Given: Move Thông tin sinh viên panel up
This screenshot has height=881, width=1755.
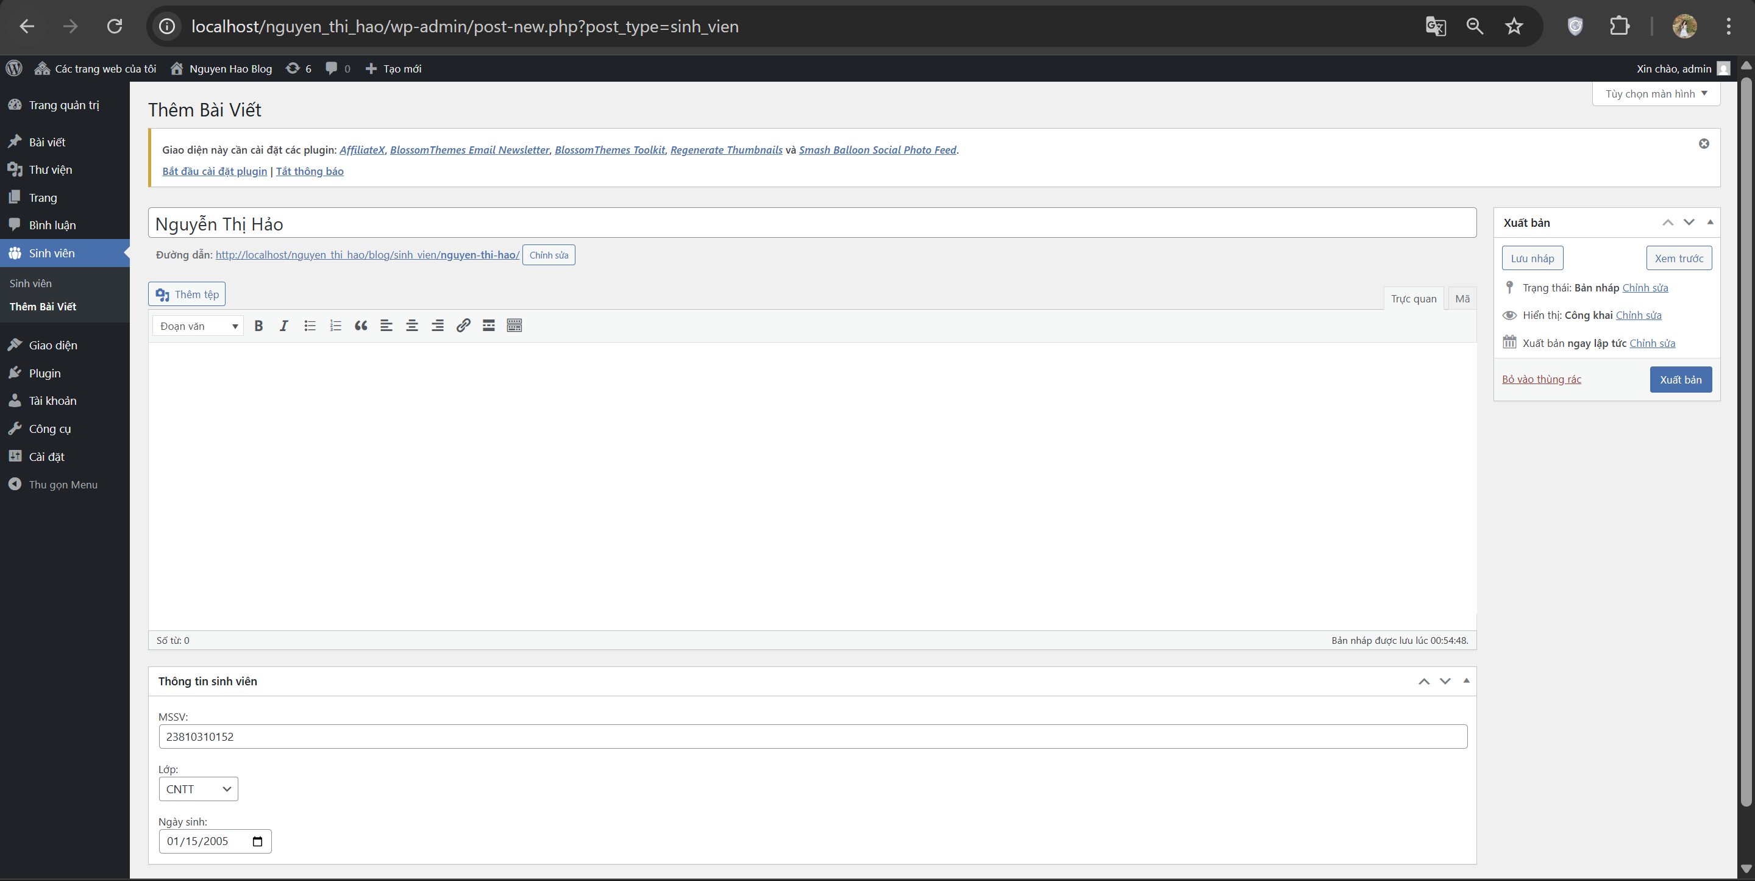Looking at the screenshot, I should 1424,682.
